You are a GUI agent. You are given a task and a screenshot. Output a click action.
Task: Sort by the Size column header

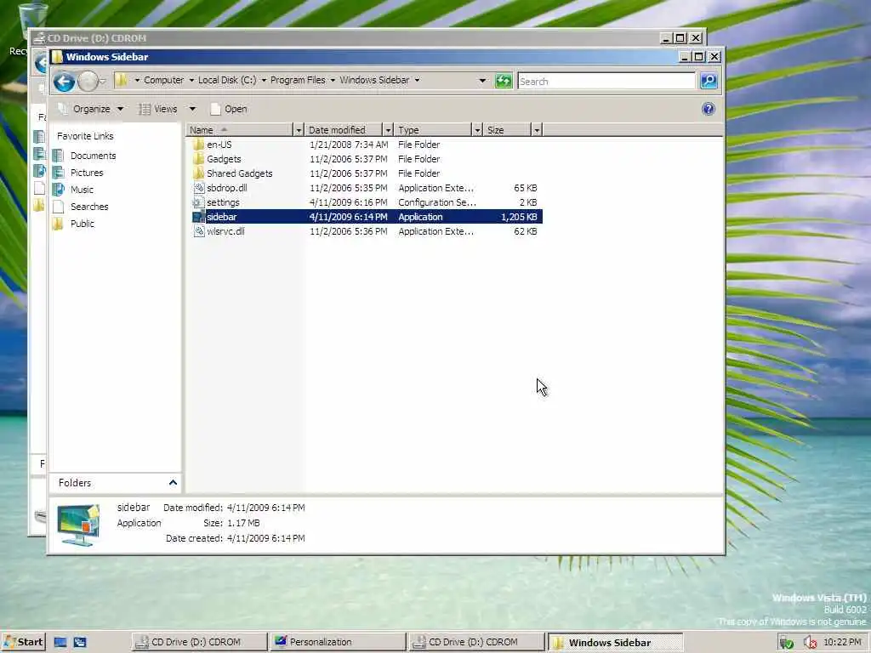pos(507,130)
